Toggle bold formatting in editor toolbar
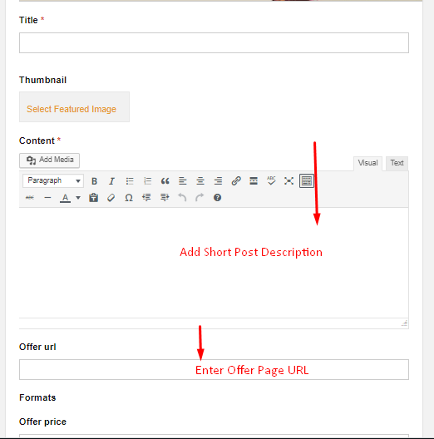This screenshot has height=439, width=434. tap(94, 181)
